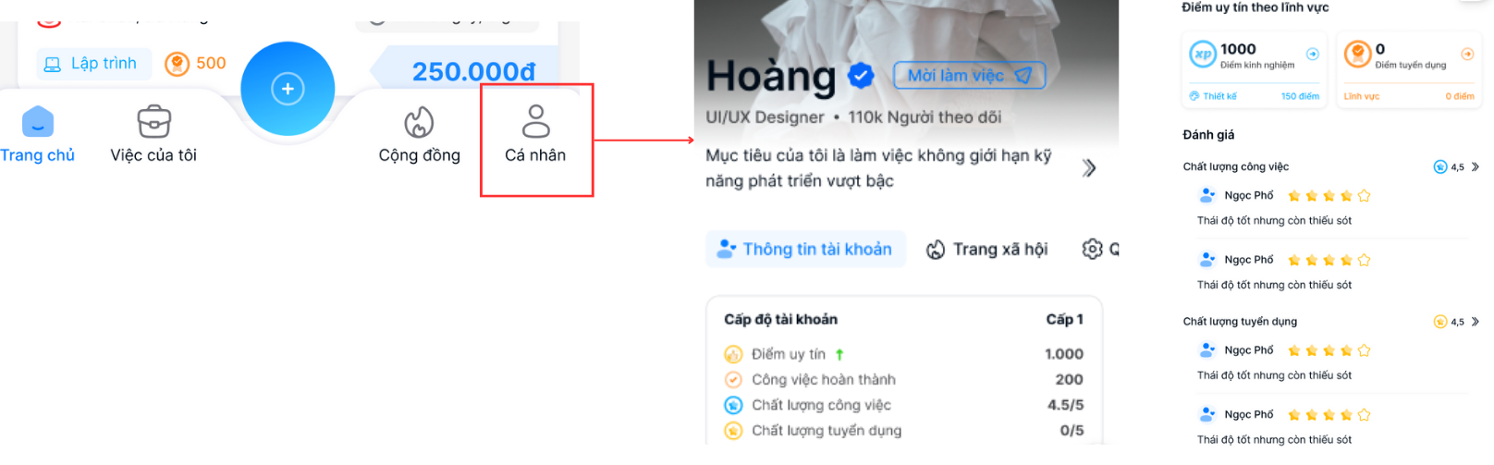
Task: Click the gear settings tab icon
Action: click(x=1093, y=249)
